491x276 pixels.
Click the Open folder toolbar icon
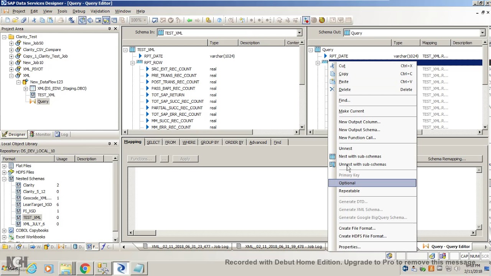(15, 20)
